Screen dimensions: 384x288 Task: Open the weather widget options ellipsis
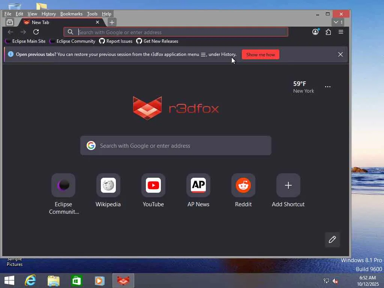pyautogui.click(x=328, y=87)
